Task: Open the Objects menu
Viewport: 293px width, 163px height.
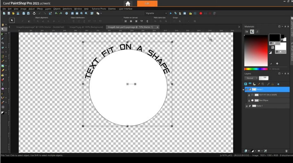Action: tap(57, 9)
